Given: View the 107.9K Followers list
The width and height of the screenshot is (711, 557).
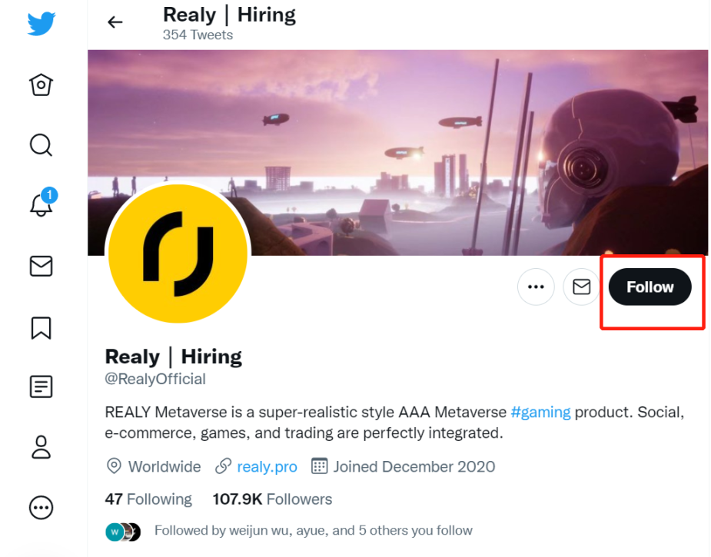Looking at the screenshot, I should pos(272,499).
